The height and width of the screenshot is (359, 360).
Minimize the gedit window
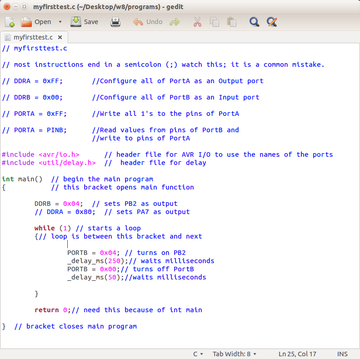(15, 7)
